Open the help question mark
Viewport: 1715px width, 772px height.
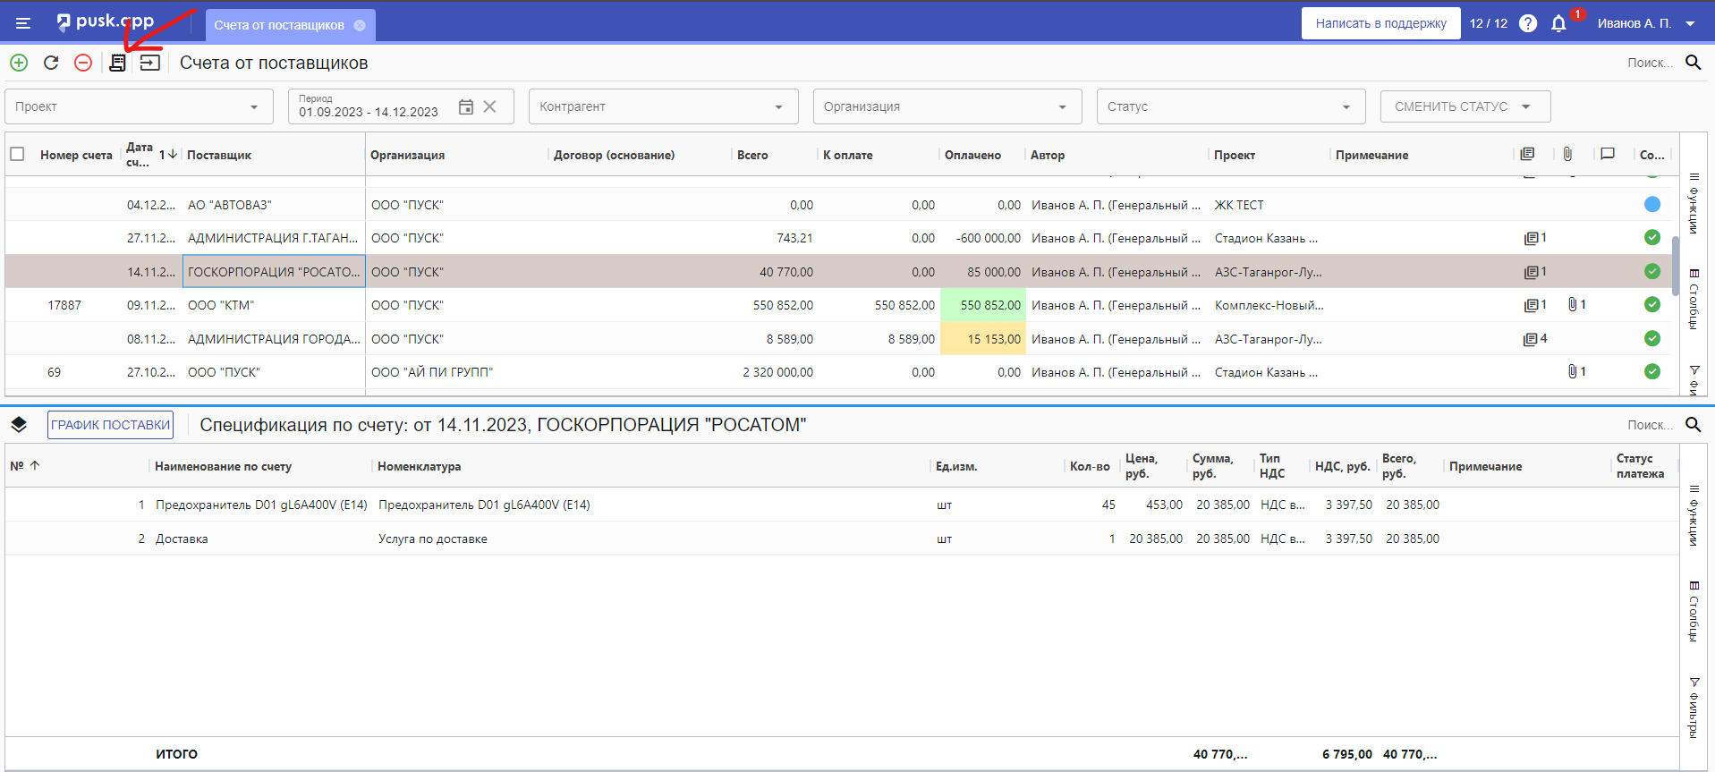point(1528,24)
